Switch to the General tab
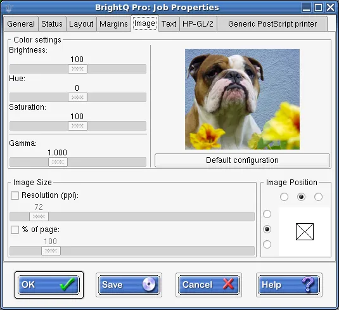The width and height of the screenshot is (339, 310). click(x=21, y=24)
